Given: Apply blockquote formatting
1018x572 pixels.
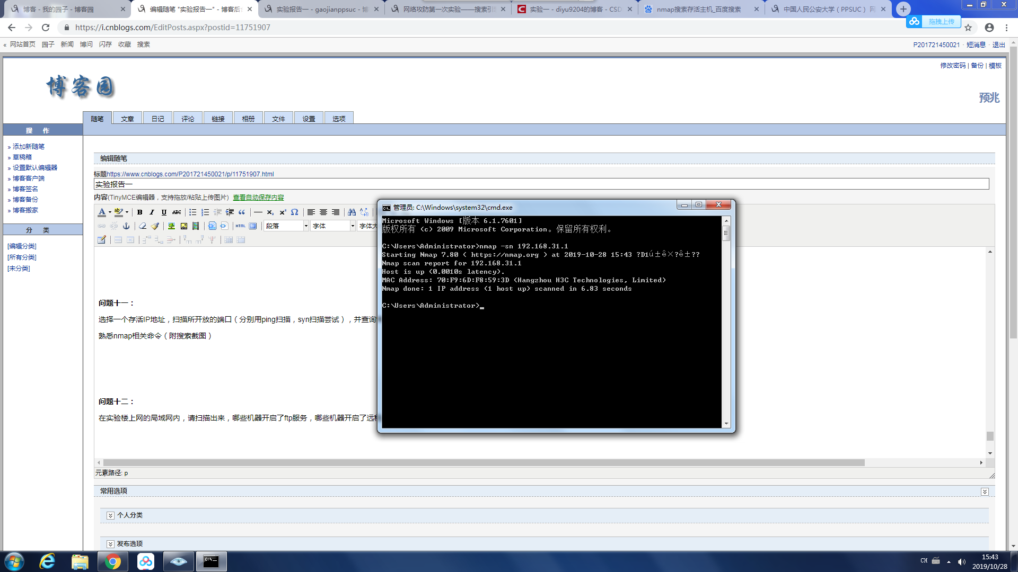Looking at the screenshot, I should pyautogui.click(x=242, y=212).
